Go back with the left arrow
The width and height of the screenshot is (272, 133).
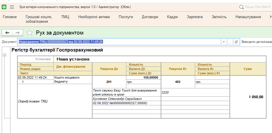7,33
